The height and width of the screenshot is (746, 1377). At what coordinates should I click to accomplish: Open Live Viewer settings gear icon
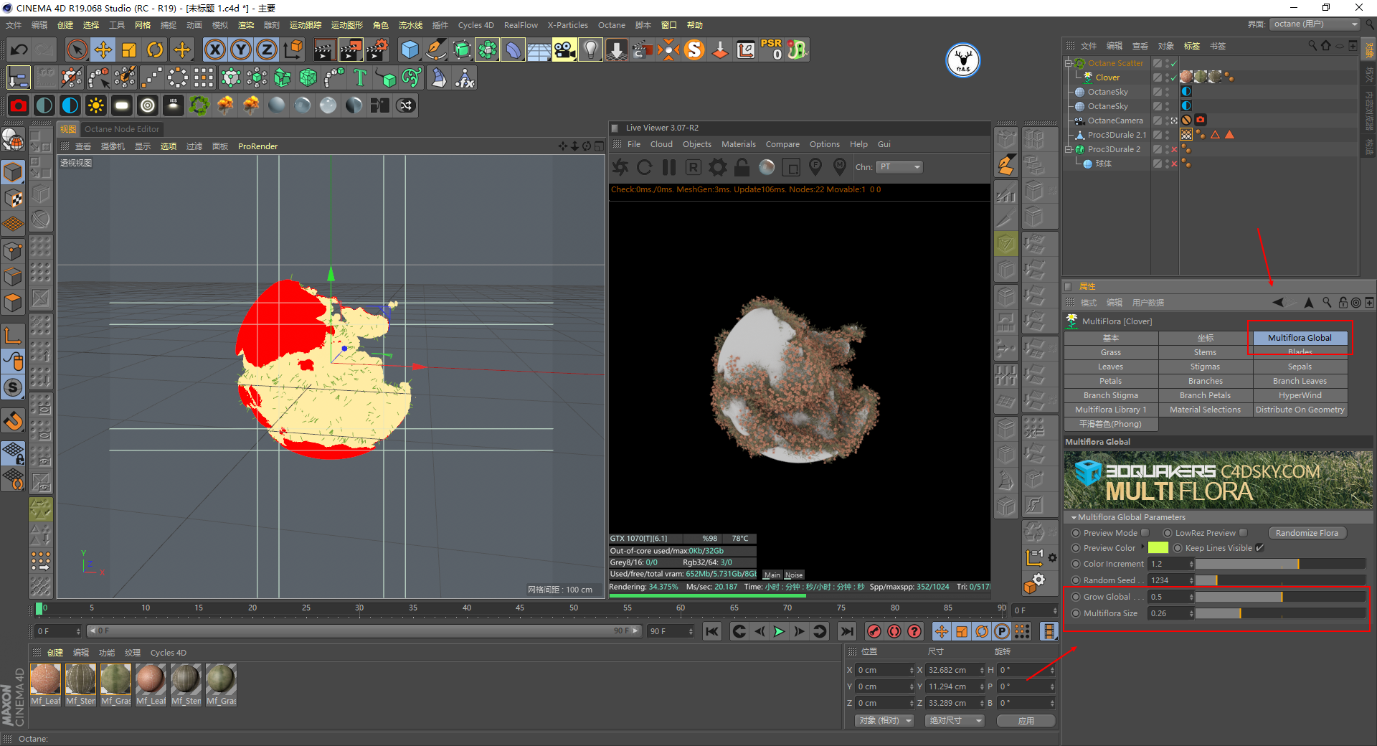[717, 167]
